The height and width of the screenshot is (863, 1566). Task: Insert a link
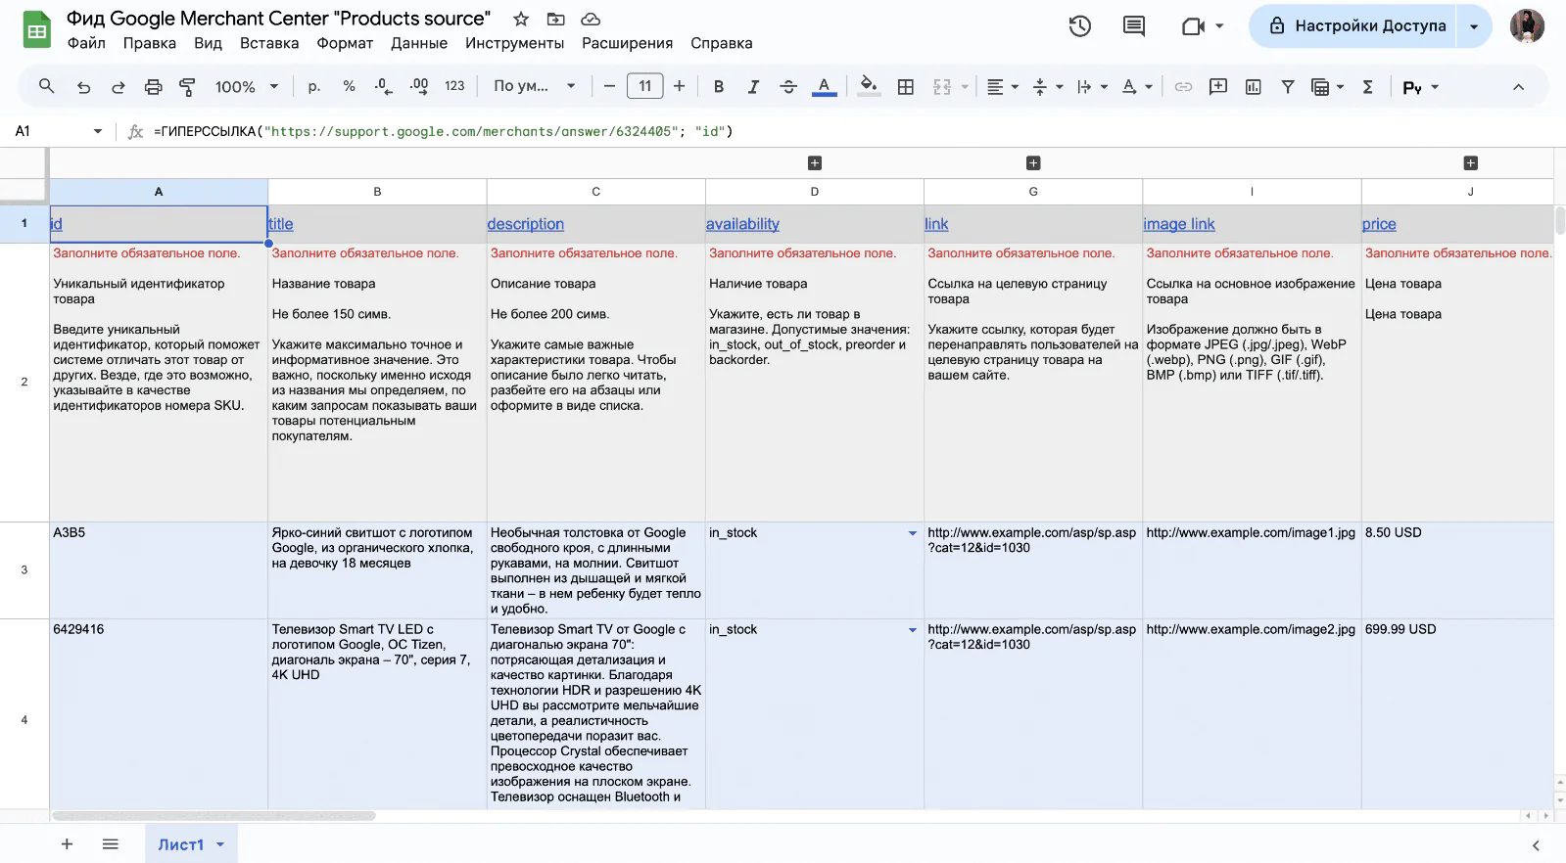(1183, 87)
